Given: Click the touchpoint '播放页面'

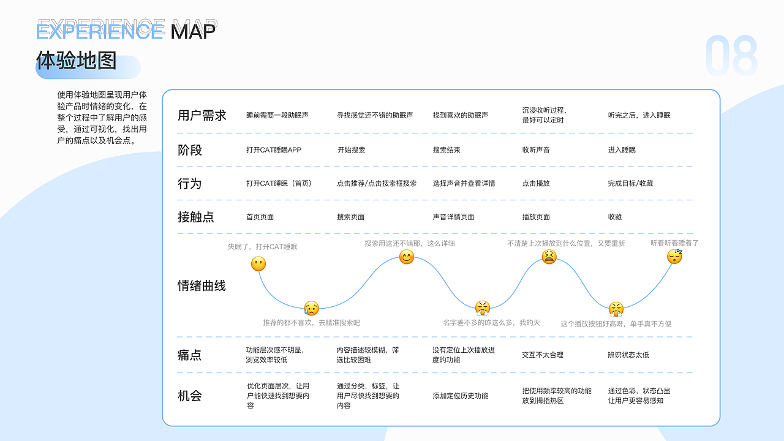Looking at the screenshot, I should click(x=536, y=217).
